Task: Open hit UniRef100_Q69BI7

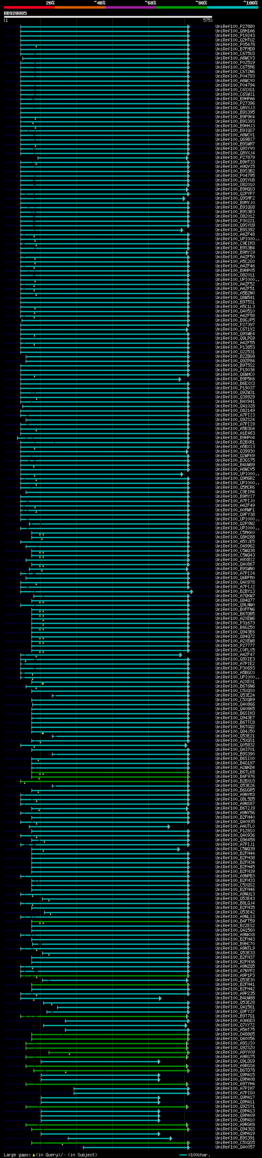Action: [x=235, y=139]
